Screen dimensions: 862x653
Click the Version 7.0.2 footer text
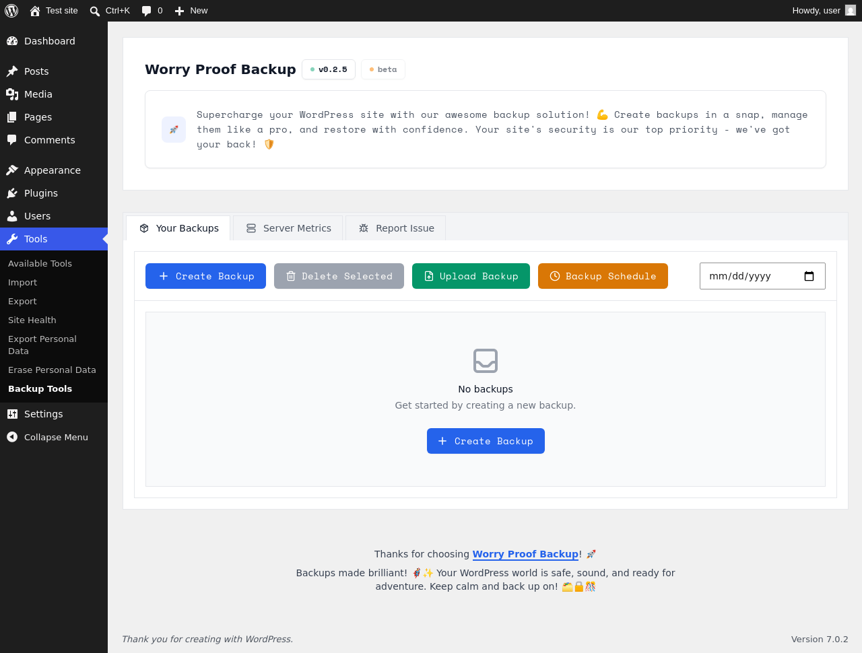pos(820,639)
